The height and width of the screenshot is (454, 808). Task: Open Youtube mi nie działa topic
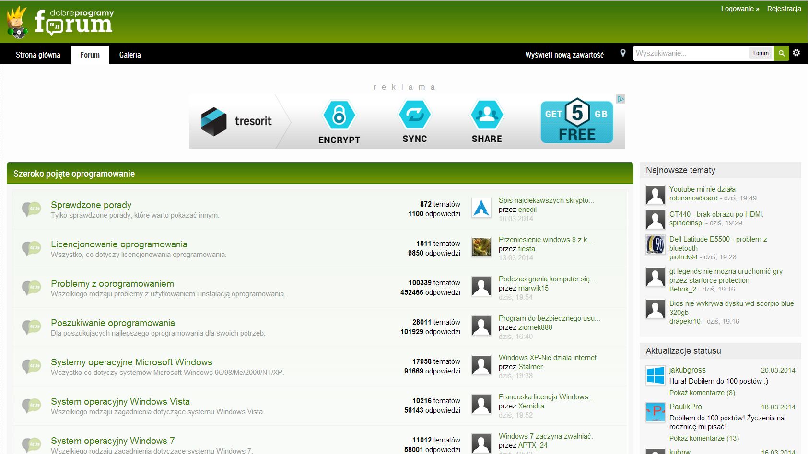click(703, 189)
